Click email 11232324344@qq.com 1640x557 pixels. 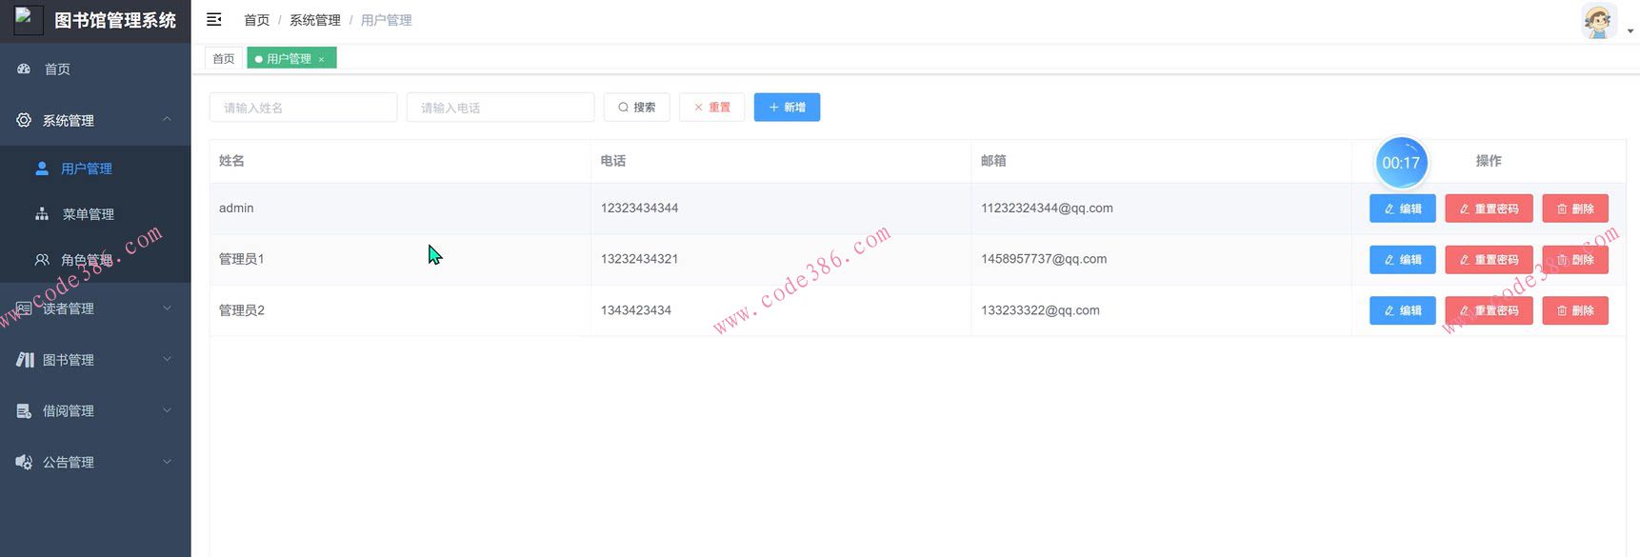[x=1047, y=208]
